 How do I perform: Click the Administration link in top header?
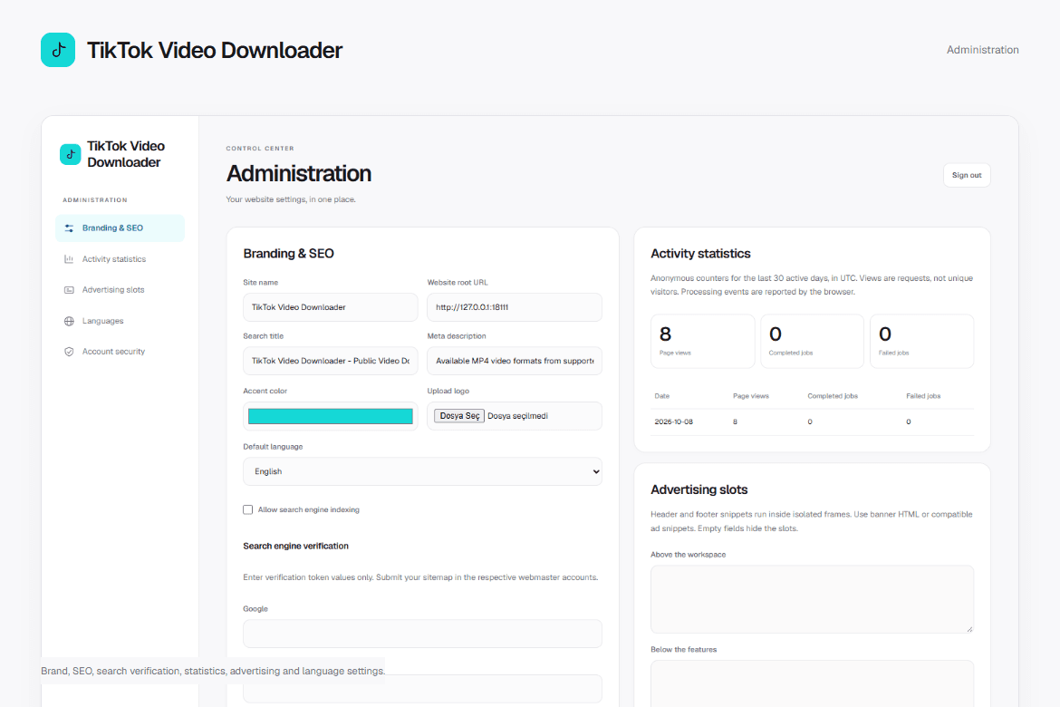pyautogui.click(x=982, y=50)
